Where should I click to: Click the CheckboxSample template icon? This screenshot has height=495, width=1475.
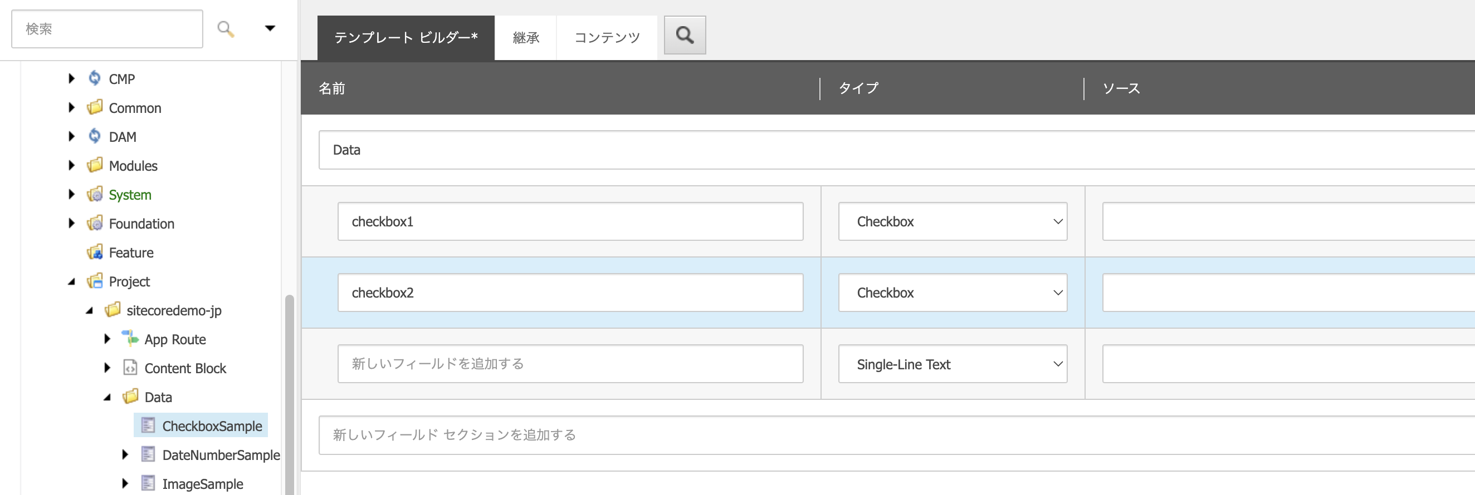tap(148, 425)
